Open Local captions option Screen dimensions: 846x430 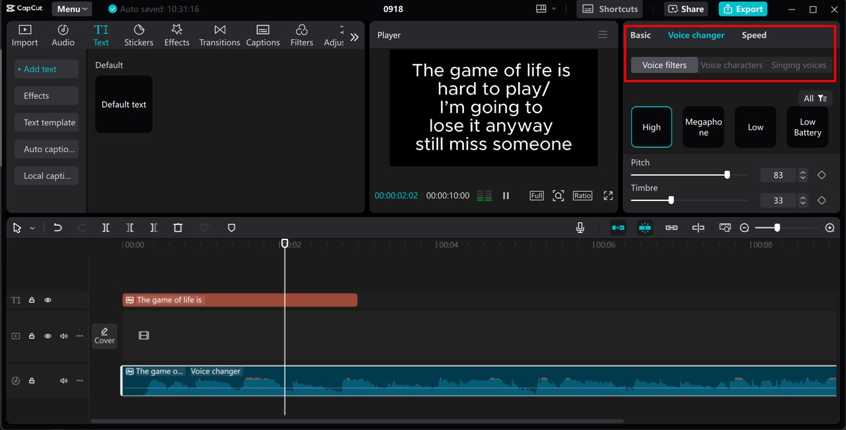46,175
